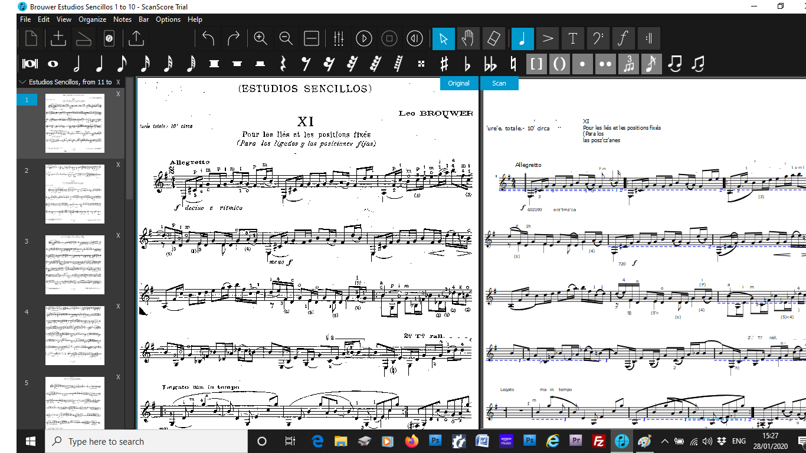806x453 pixels.
Task: Click the export/share upload icon
Action: pos(136,39)
